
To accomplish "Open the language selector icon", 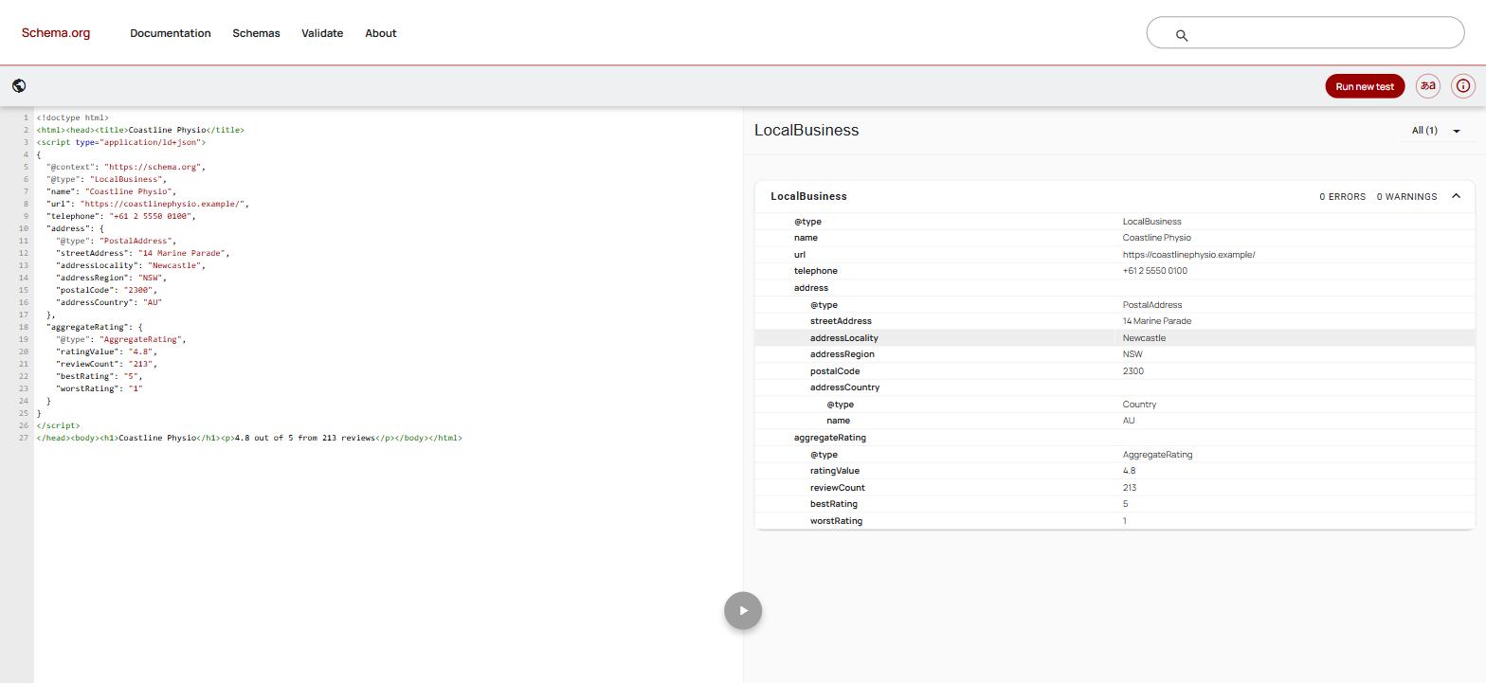I will [1427, 86].
